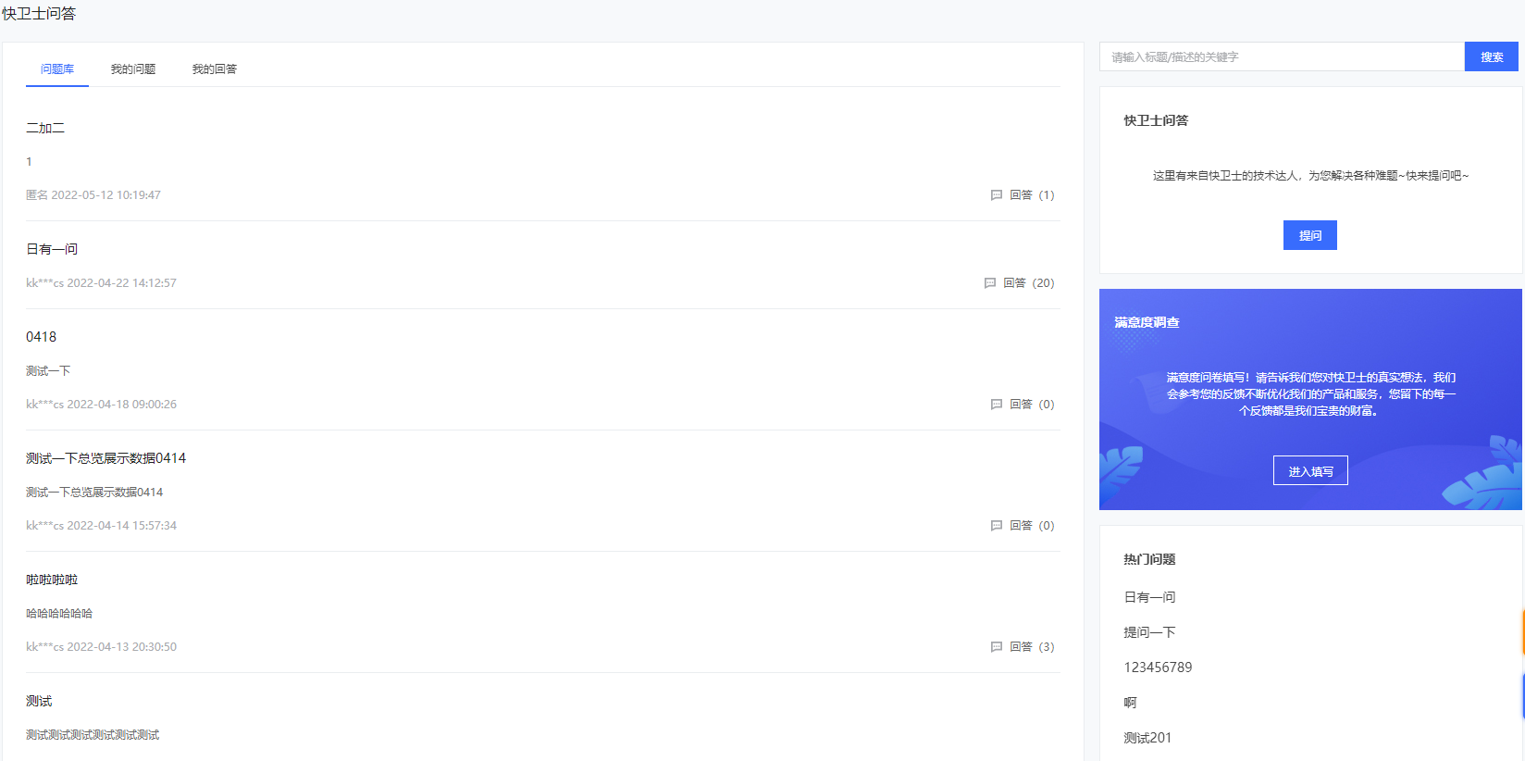The image size is (1525, 761).
Task: View 回答 (20) for 日有一问
Action: tap(1029, 283)
